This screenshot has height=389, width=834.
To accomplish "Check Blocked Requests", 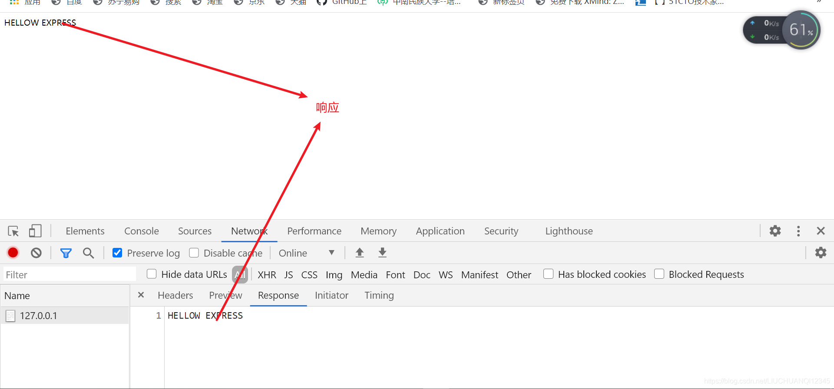I will [x=659, y=274].
